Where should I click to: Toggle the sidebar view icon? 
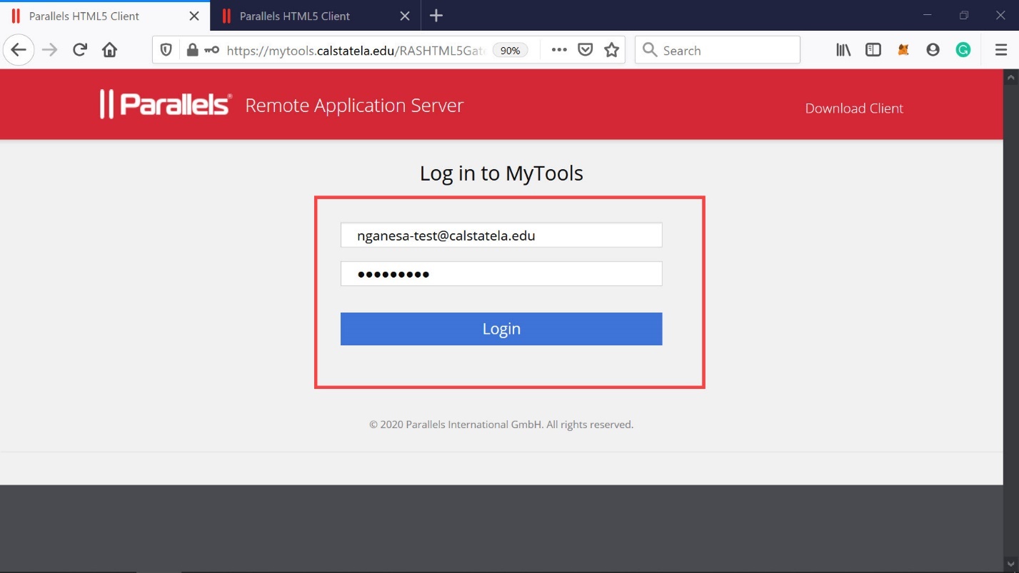coord(873,50)
